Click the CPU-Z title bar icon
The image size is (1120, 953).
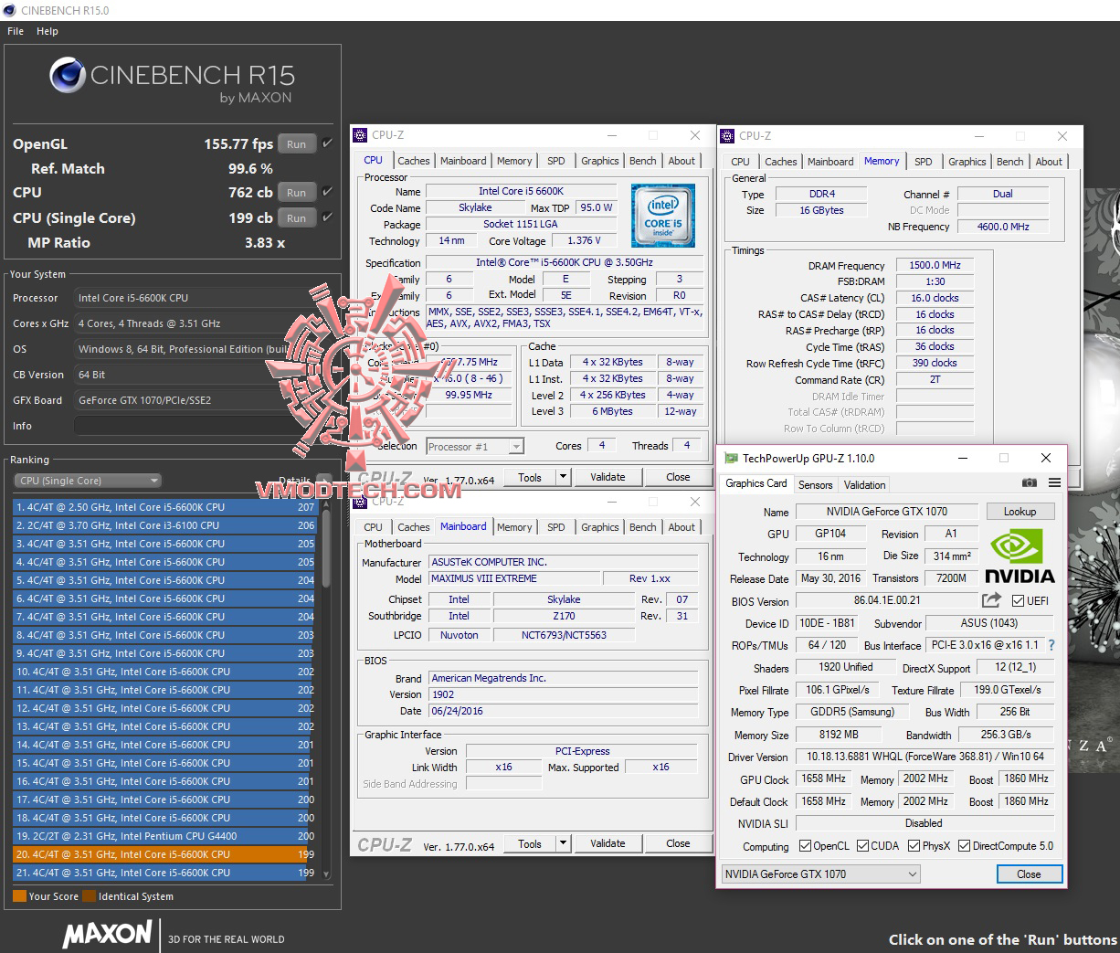[360, 134]
